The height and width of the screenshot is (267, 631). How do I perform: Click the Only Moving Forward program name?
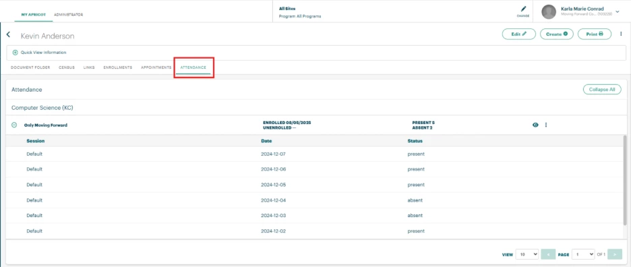coord(45,125)
